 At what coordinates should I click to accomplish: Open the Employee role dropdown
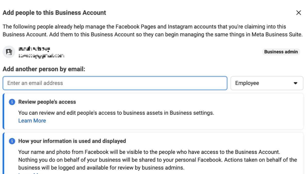coord(267,83)
